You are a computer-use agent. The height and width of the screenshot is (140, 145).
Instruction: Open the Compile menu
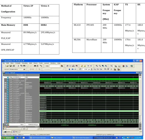(x=18, y=63)
